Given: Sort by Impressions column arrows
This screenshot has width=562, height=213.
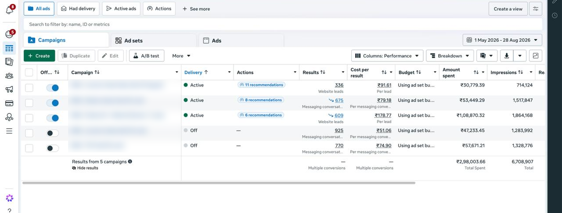Looking at the screenshot, I should 521,72.
